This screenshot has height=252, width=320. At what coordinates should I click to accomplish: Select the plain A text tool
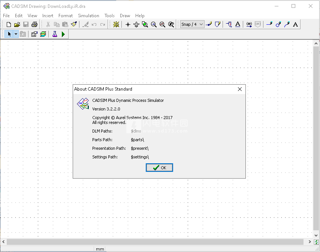pos(295,24)
